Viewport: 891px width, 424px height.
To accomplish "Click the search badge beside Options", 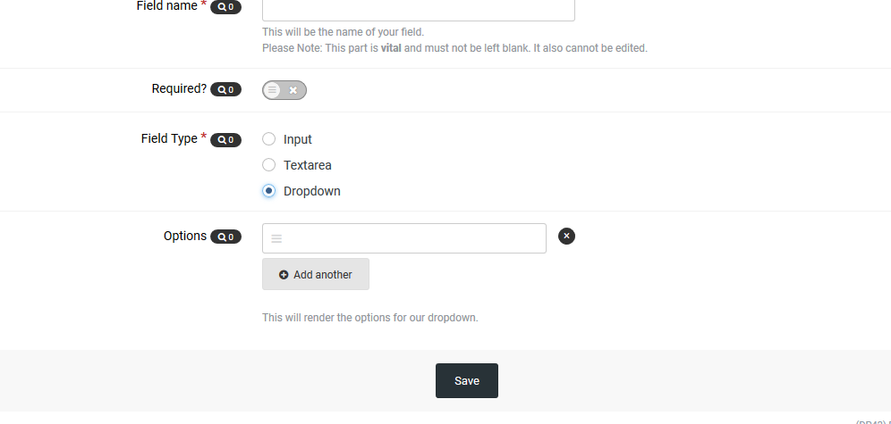I will click(x=225, y=237).
